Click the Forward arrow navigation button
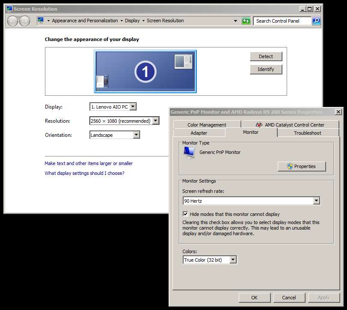The image size is (347, 310). tap(24, 21)
